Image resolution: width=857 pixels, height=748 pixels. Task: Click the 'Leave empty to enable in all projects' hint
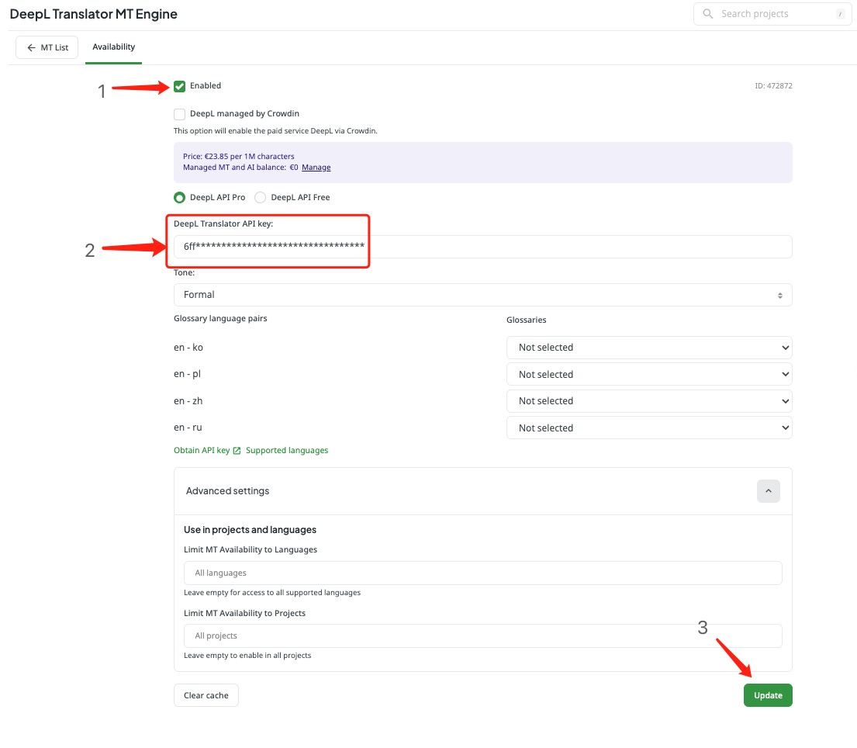(247, 656)
